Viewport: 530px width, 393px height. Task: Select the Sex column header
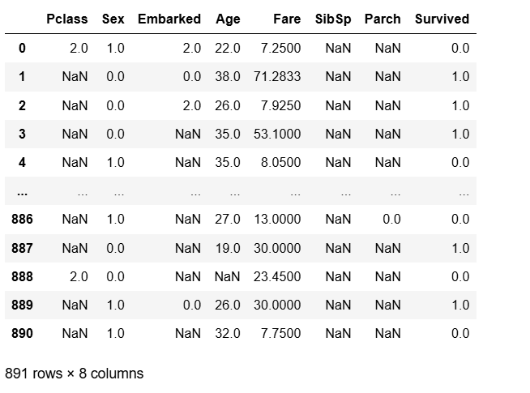(x=113, y=19)
